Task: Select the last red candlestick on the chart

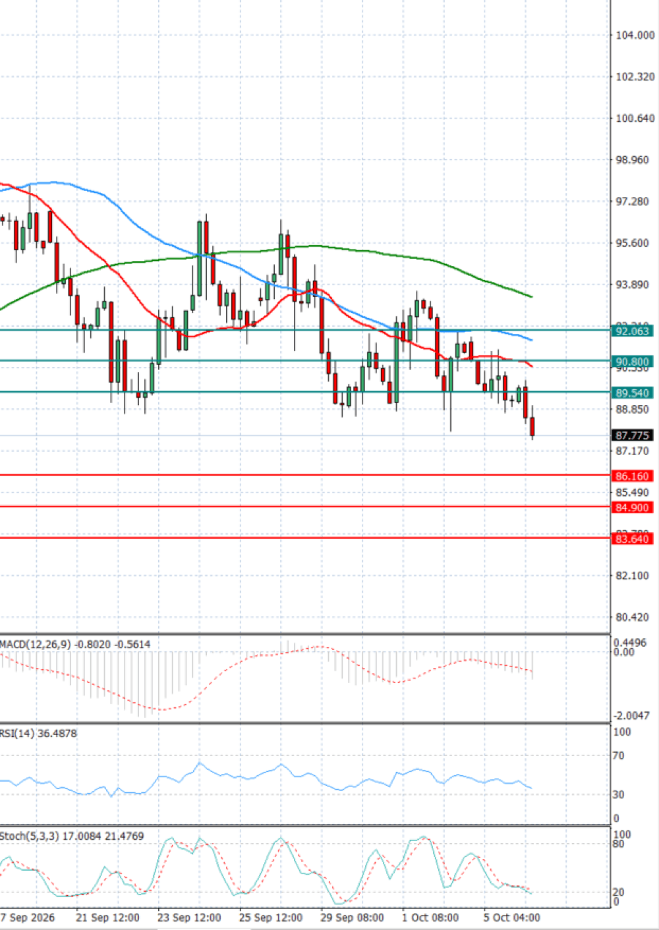Action: (x=532, y=425)
